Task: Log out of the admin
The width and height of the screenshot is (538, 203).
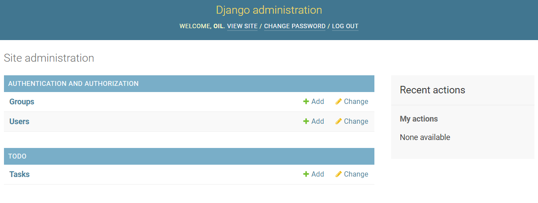Action: [x=345, y=26]
